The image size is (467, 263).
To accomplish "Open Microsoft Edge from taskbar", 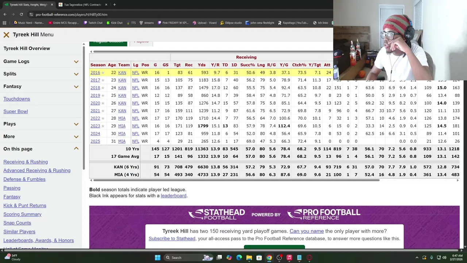I will [x=239, y=258].
